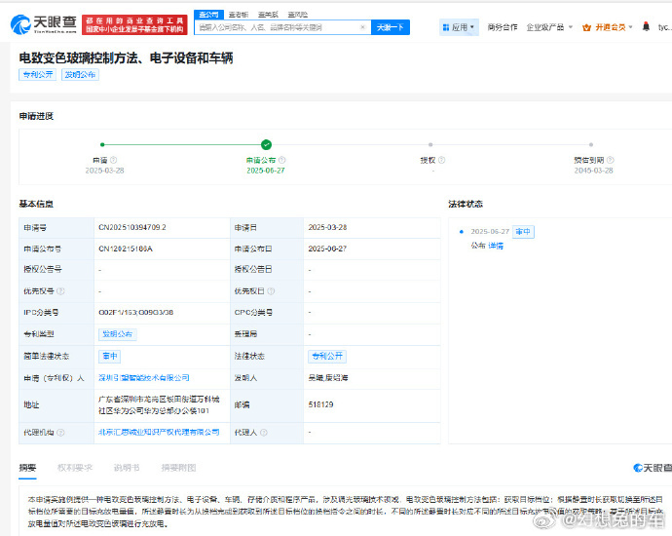Click the date 2025-06-27 in 法律状态 panel
This screenshot has height=536, width=672.
[490, 232]
